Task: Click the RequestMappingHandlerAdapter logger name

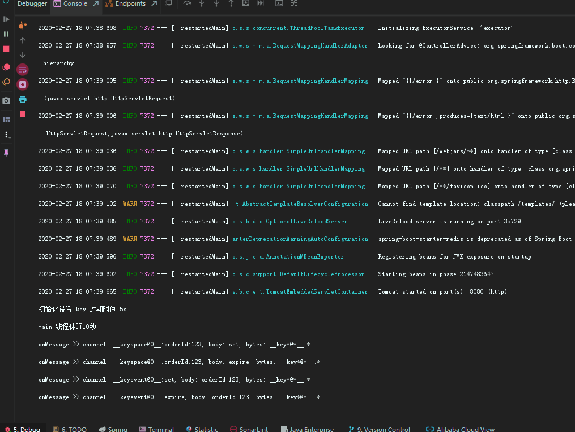Action: click(300, 45)
